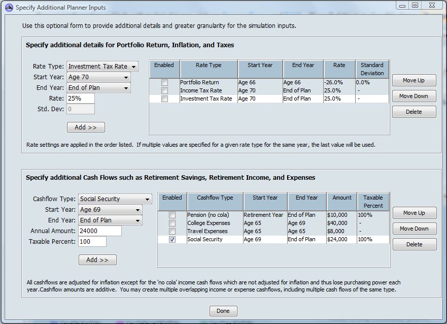Add the cashflow entry with Add >>
The image size is (447, 324).
(97, 260)
